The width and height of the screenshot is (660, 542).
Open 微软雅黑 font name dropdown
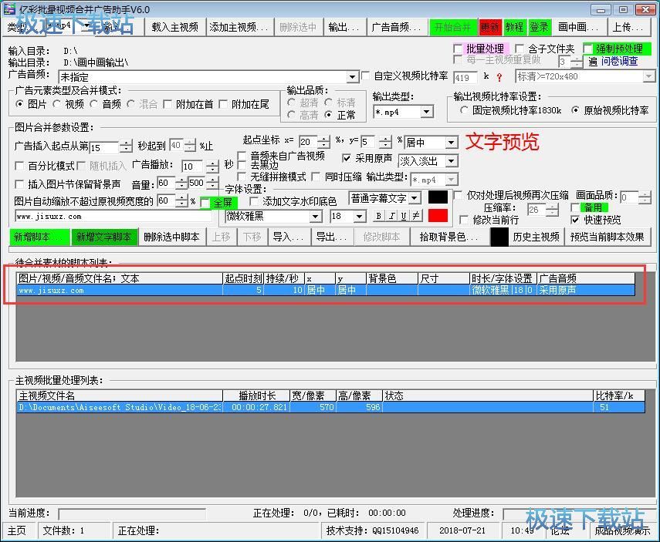click(x=316, y=217)
